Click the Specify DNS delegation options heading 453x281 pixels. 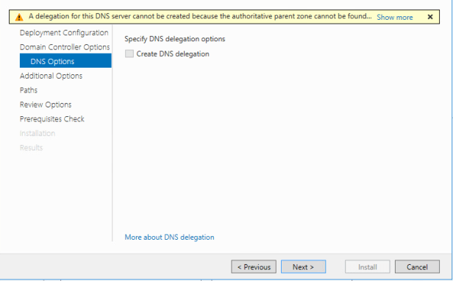[175, 39]
